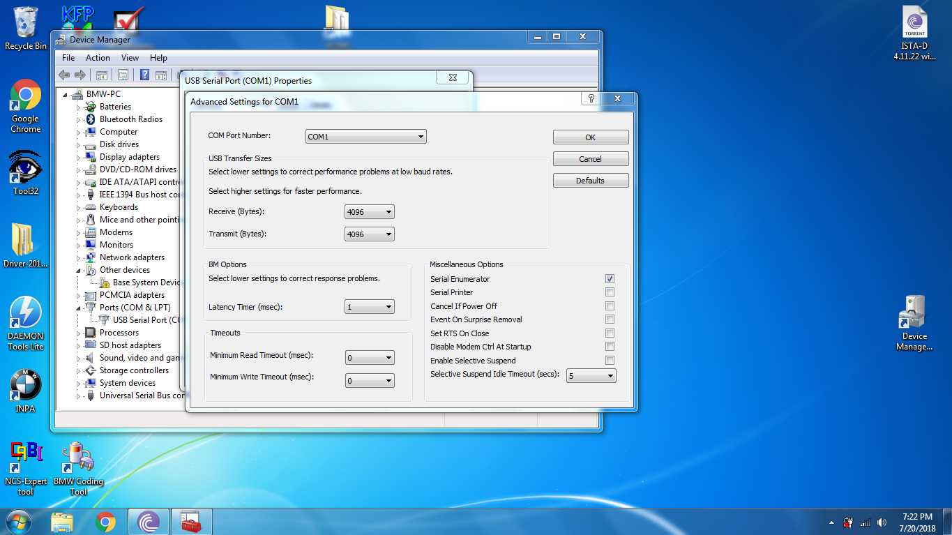Open the Minimum Write Timeout dropdown
Viewport: 952px width, 535px height.
[370, 381]
